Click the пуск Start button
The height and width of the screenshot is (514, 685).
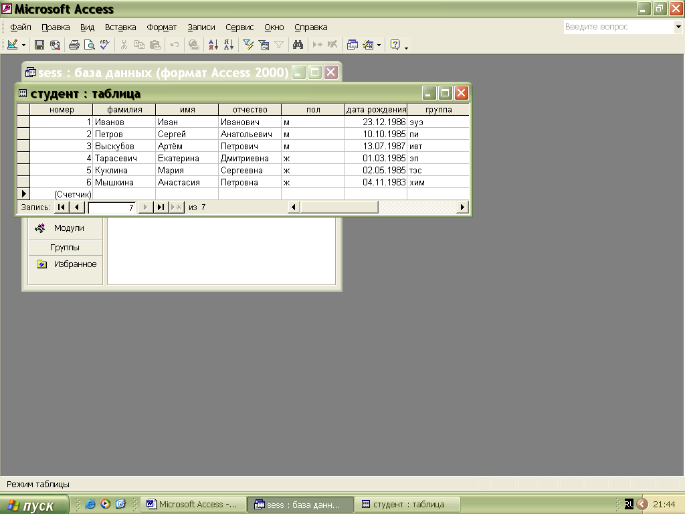(x=34, y=505)
